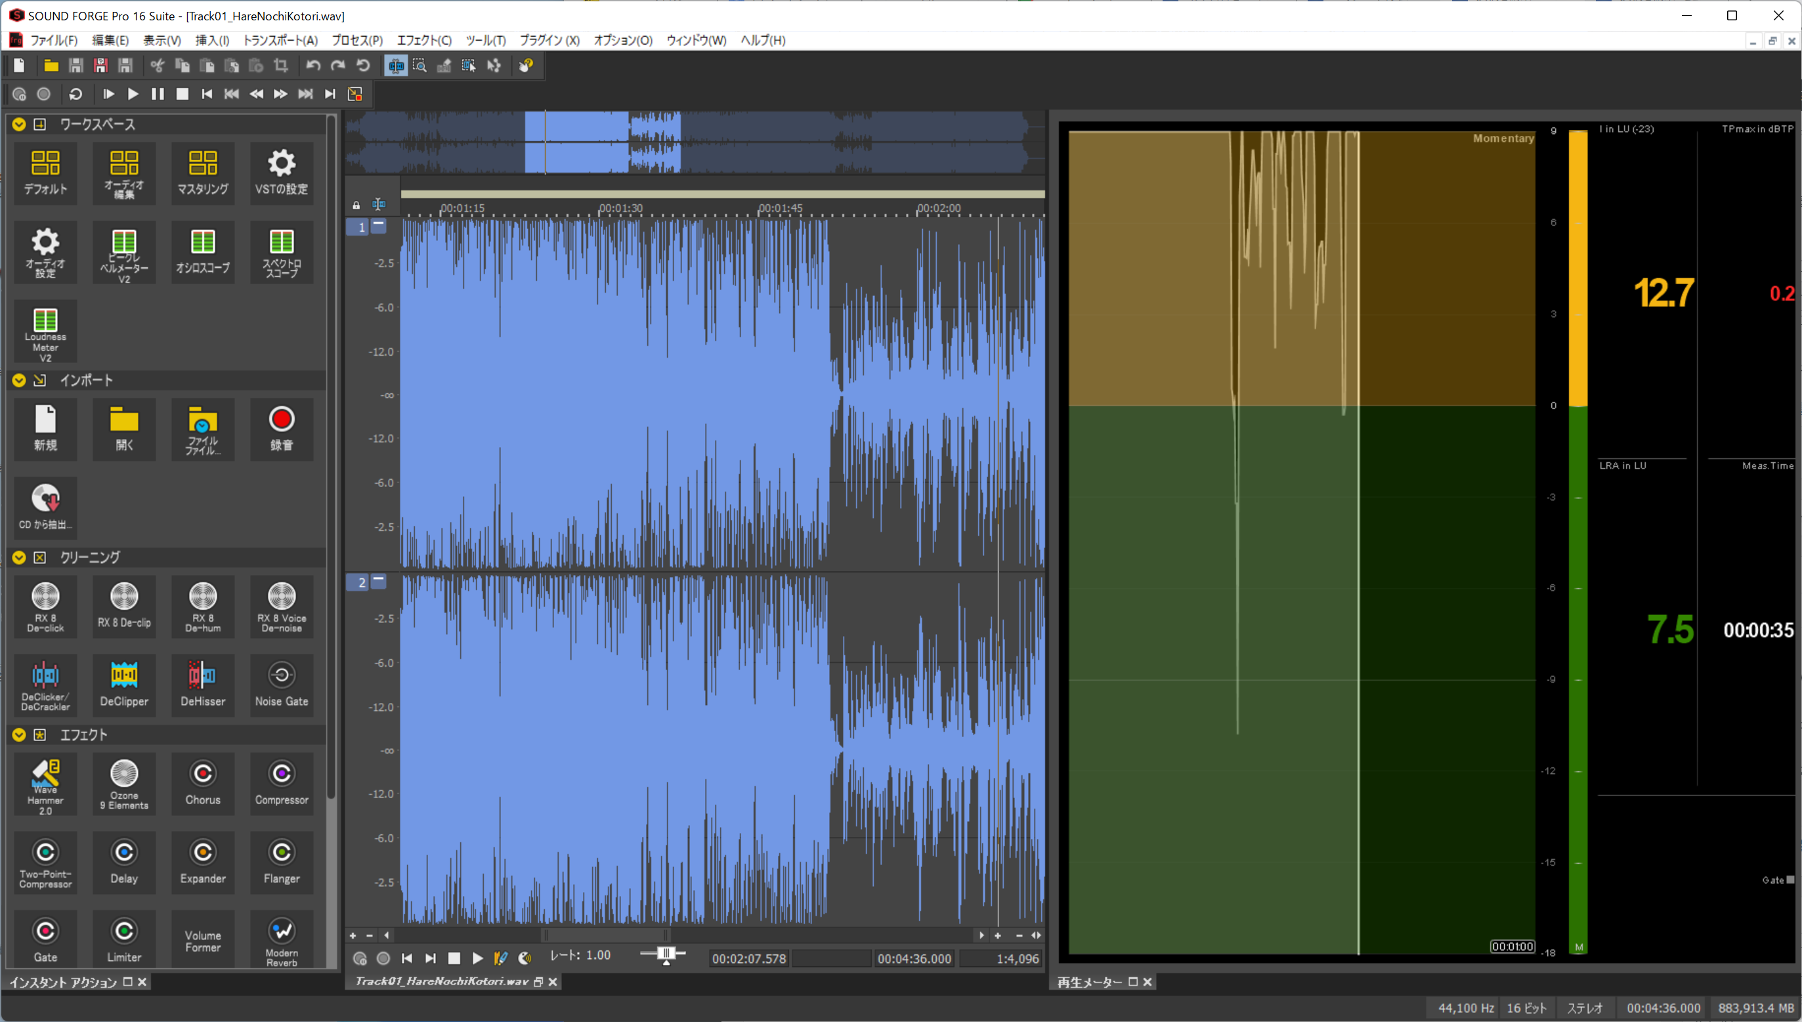1802x1022 pixels.
Task: Minimize channel 2 waveform height
Action: [378, 580]
